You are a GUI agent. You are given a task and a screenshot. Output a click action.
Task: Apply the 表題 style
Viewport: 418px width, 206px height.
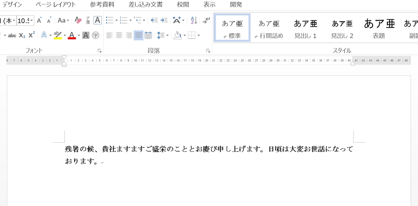coord(379,28)
